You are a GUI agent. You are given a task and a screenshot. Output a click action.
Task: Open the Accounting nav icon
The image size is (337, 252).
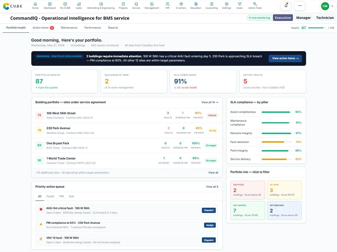pos(212,4)
